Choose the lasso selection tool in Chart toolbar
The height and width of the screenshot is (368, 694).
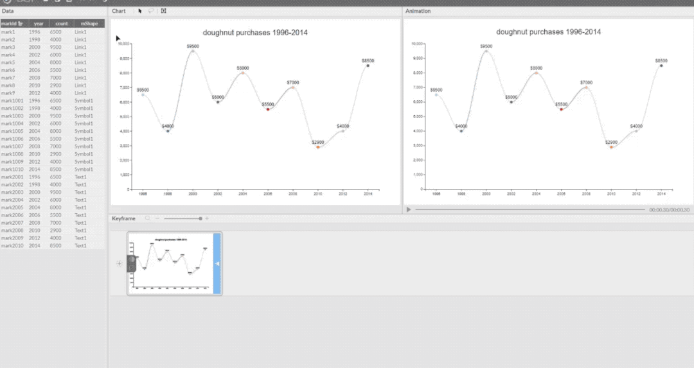click(151, 11)
